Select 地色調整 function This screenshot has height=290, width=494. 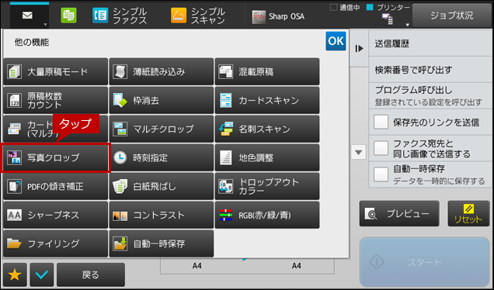tap(267, 157)
